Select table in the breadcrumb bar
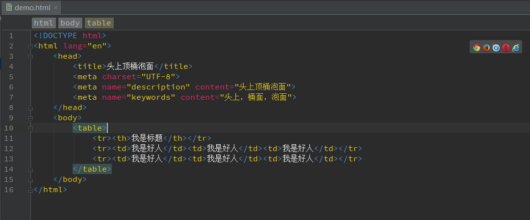 click(99, 23)
